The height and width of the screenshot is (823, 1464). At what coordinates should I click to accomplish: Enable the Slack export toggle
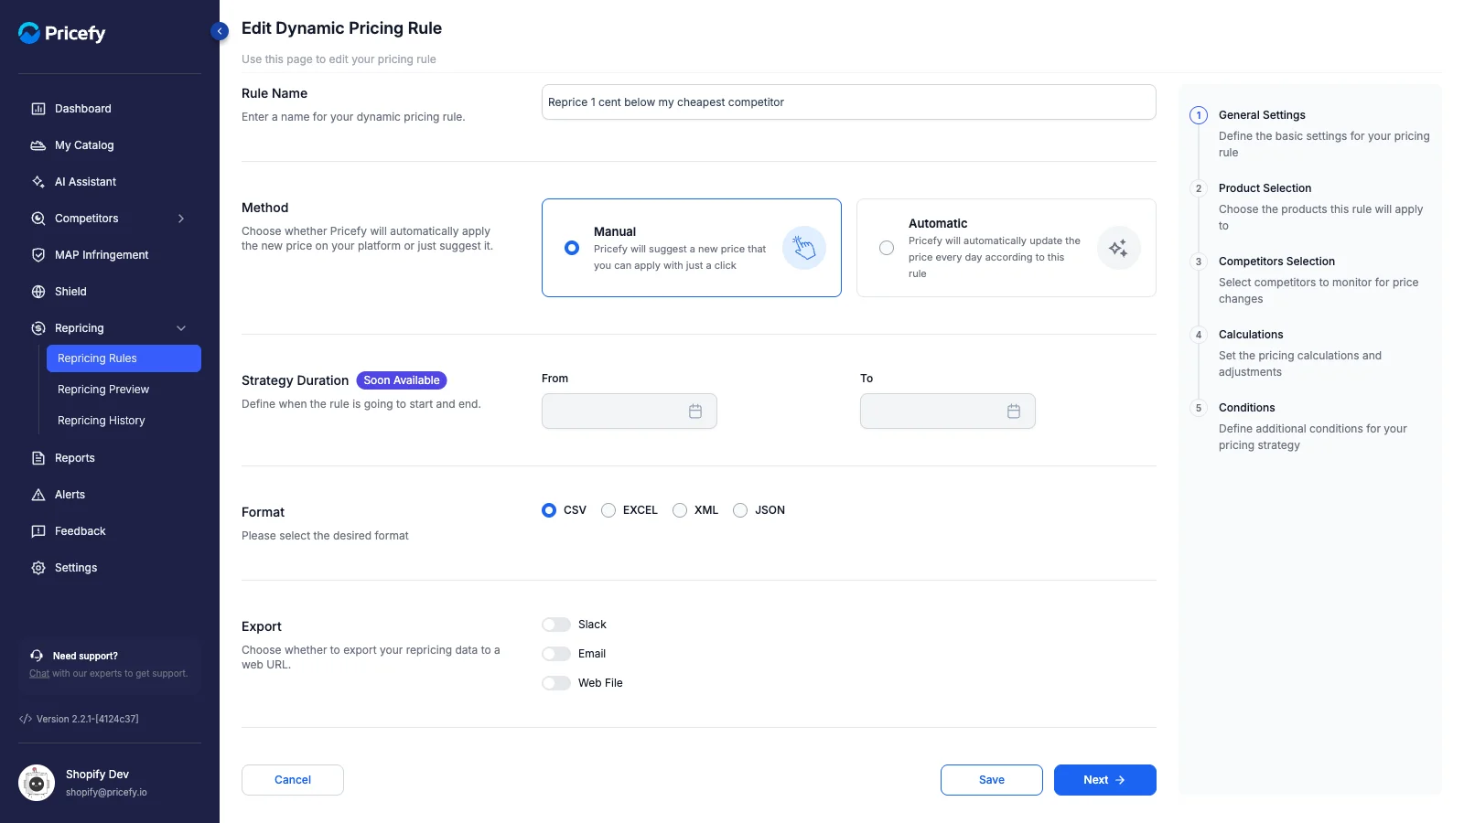tap(556, 625)
